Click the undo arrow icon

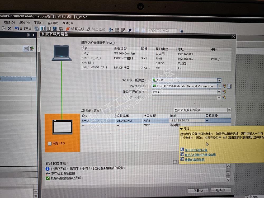pyautogui.click(x=16, y=28)
